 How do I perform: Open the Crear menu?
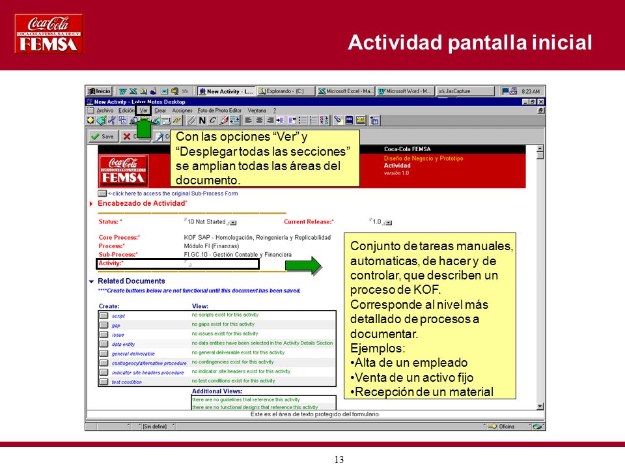pyautogui.click(x=160, y=111)
